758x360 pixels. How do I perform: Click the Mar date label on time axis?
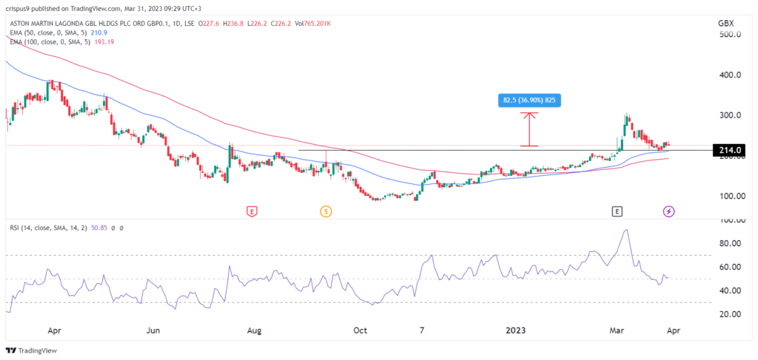(617, 330)
